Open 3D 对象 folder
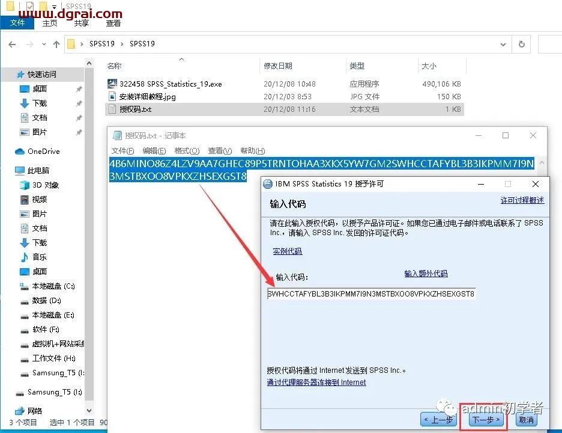This screenshot has width=562, height=433. pyautogui.click(x=45, y=185)
